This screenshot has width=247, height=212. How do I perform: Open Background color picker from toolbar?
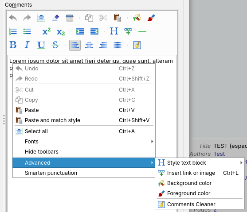pos(137,18)
